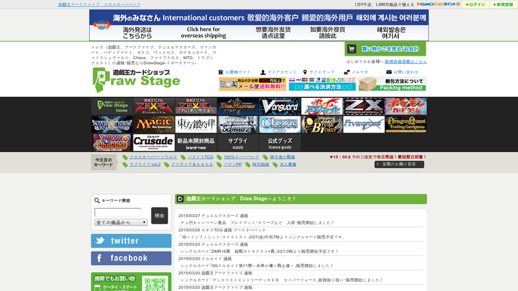Image resolution: width=518 pixels, height=291 pixels.
Task: Click the Korean 해외발송은 여기서 shipping link
Action: [391, 33]
